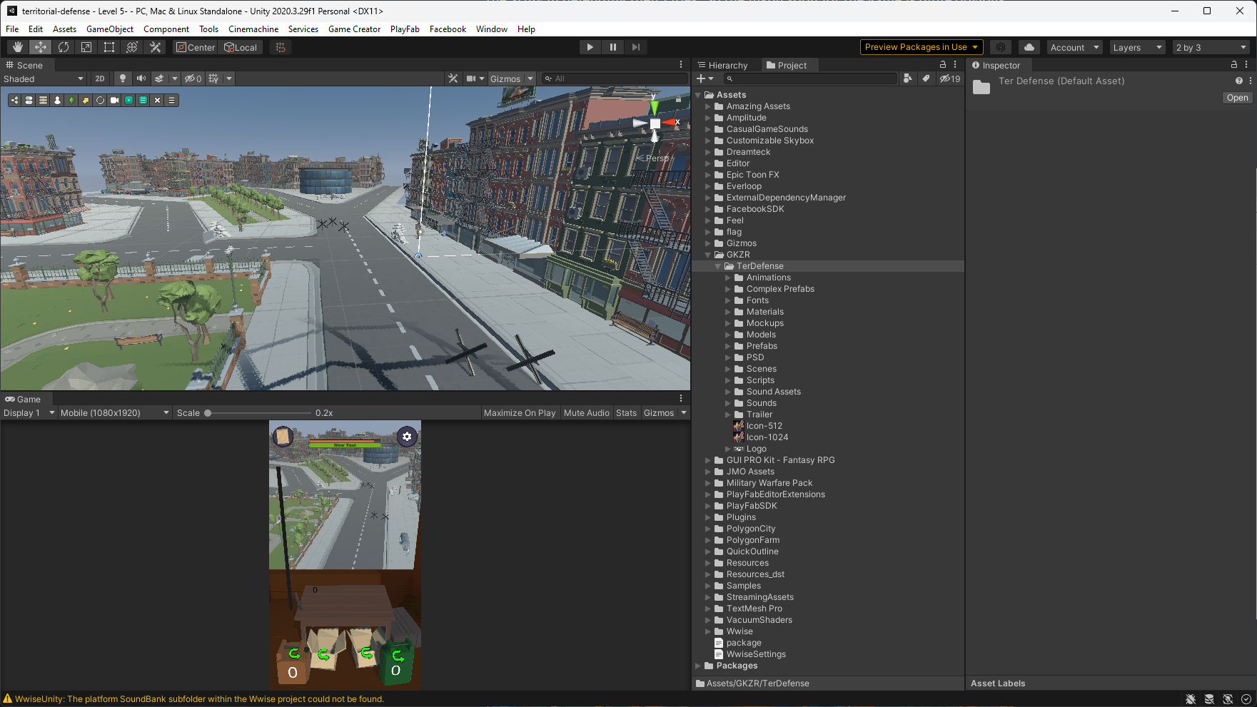The image size is (1257, 707).
Task: Click the Project search field
Action: pos(810,78)
